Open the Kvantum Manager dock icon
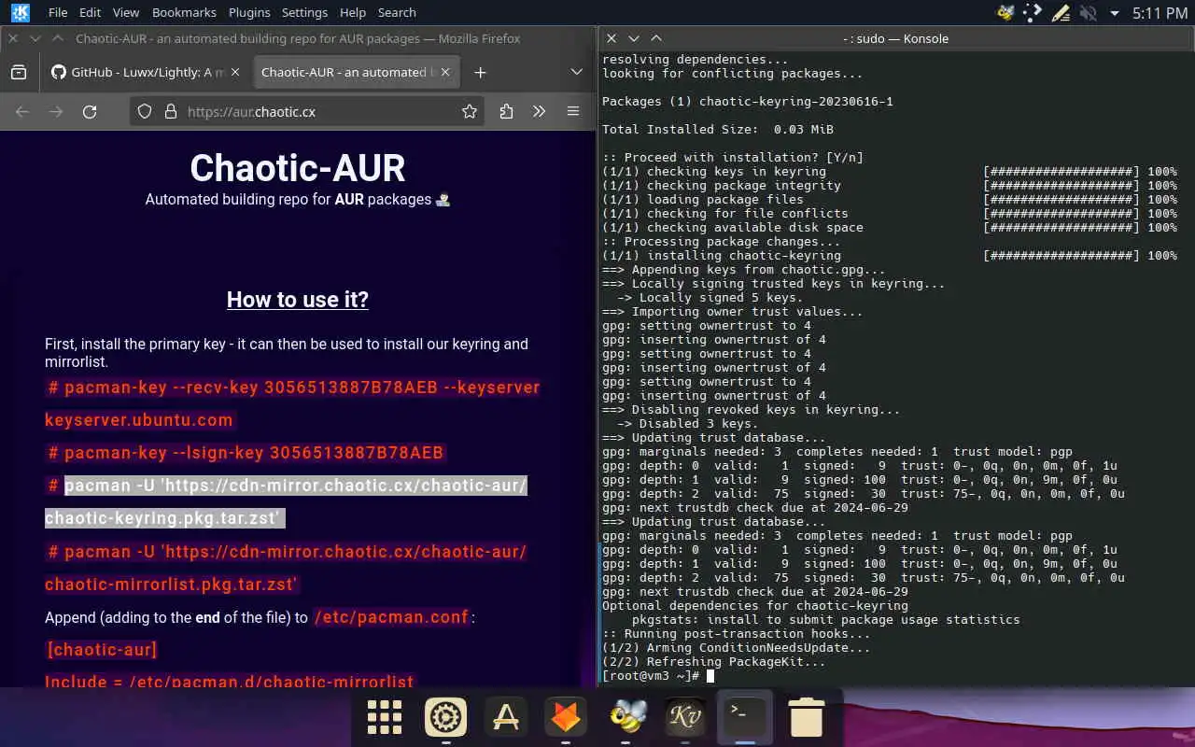Screen dimensions: 1195x747 tap(685, 717)
